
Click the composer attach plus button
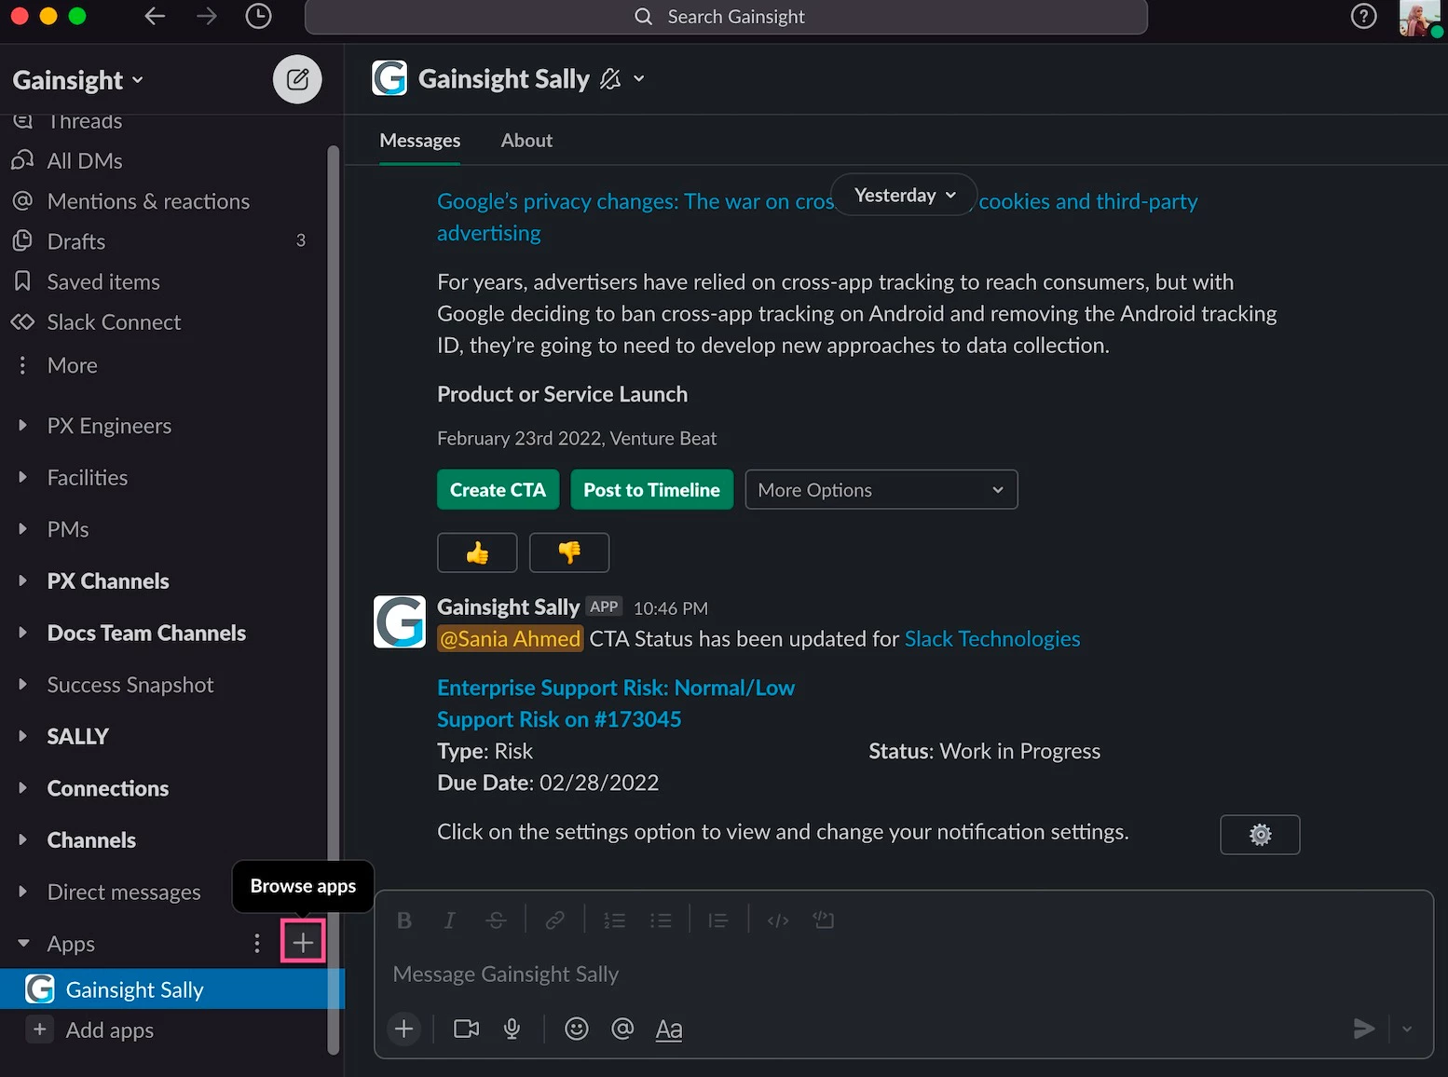[404, 1029]
